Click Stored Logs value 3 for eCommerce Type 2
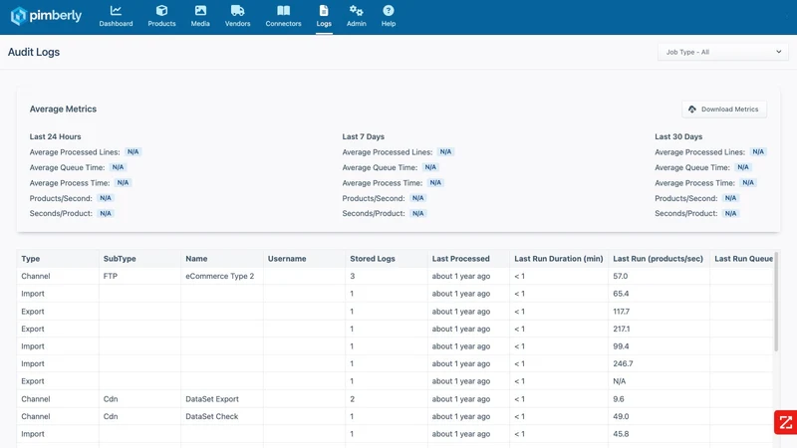The height and width of the screenshot is (448, 797). [x=353, y=277]
